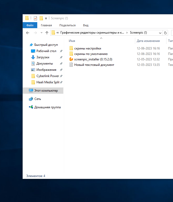Click the pin icon next to Изображения
Screen dimensions: 173x202
[61, 70]
